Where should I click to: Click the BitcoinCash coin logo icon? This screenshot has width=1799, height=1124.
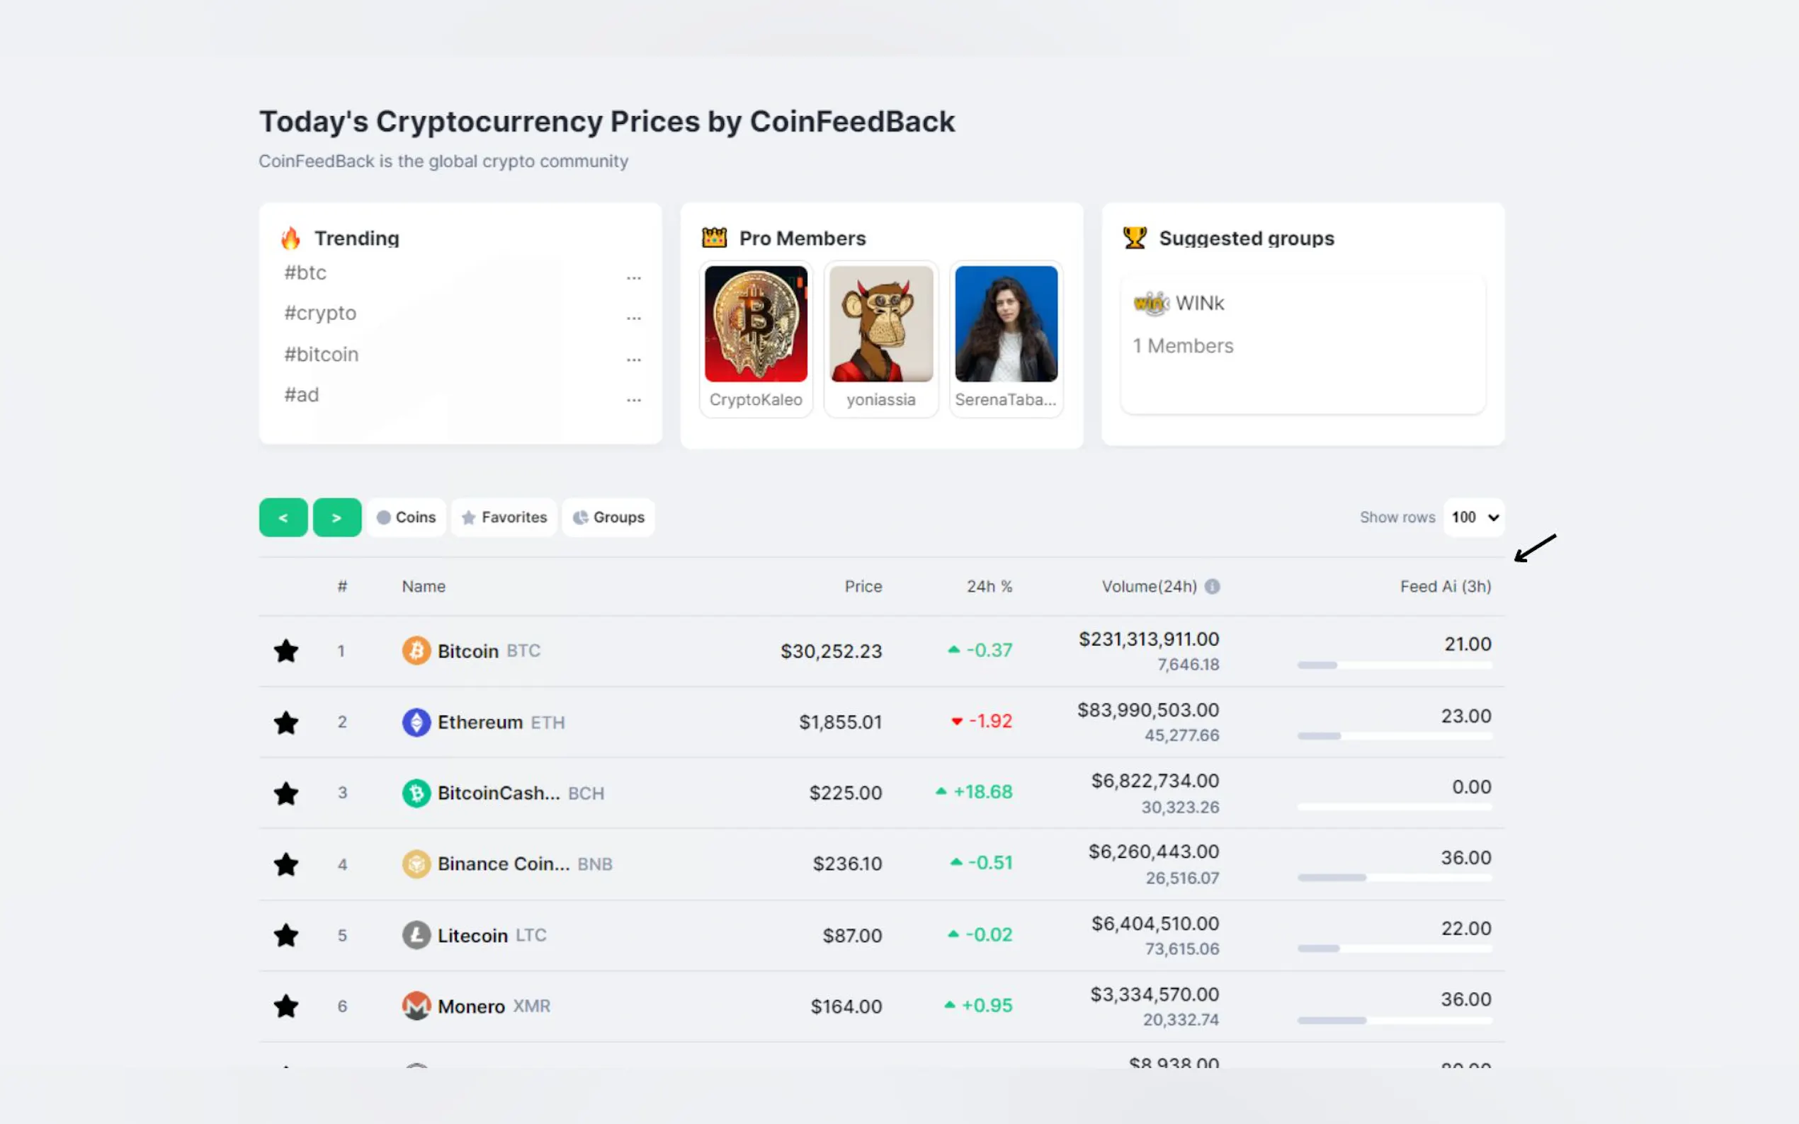tap(416, 793)
